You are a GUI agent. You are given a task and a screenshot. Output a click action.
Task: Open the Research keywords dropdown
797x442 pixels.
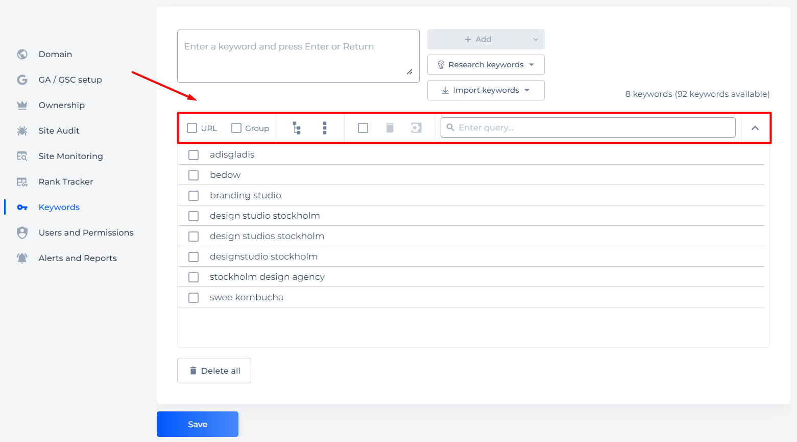(486, 65)
